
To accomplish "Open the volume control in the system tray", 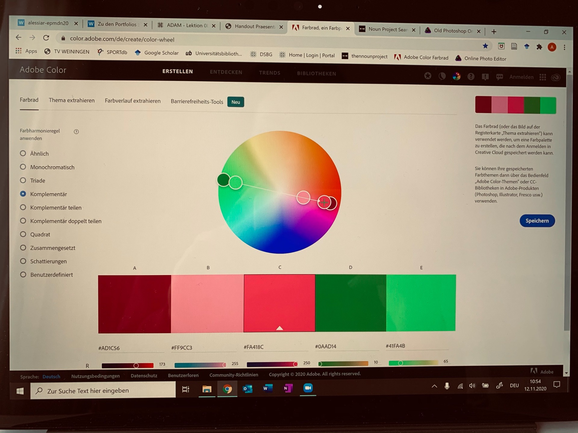I will tap(472, 386).
